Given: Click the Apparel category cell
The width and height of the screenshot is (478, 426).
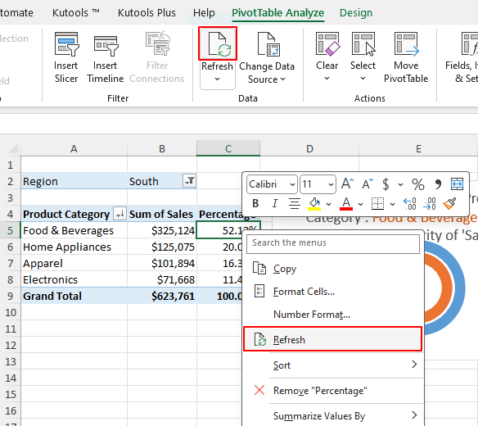Looking at the screenshot, I should click(74, 263).
